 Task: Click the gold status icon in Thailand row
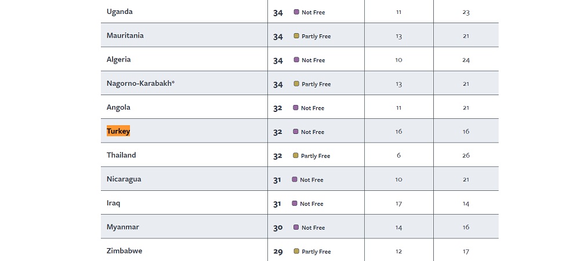coord(296,155)
